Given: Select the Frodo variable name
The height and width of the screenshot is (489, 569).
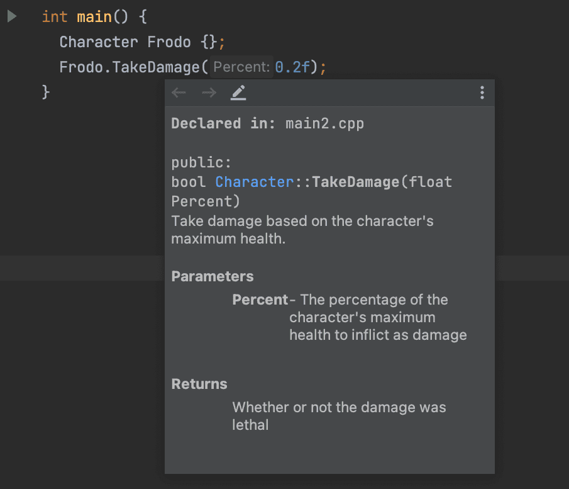Looking at the screenshot, I should [x=168, y=42].
